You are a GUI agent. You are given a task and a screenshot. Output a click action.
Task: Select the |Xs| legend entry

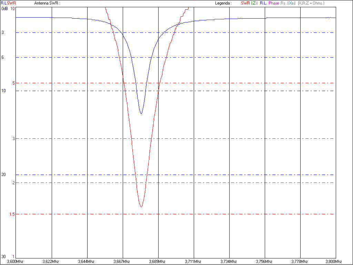point(291,3)
